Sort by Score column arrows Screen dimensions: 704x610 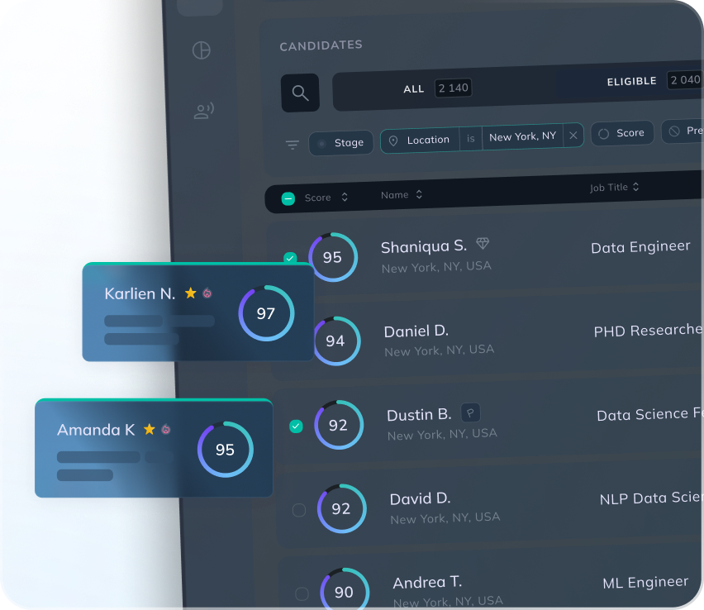click(345, 197)
